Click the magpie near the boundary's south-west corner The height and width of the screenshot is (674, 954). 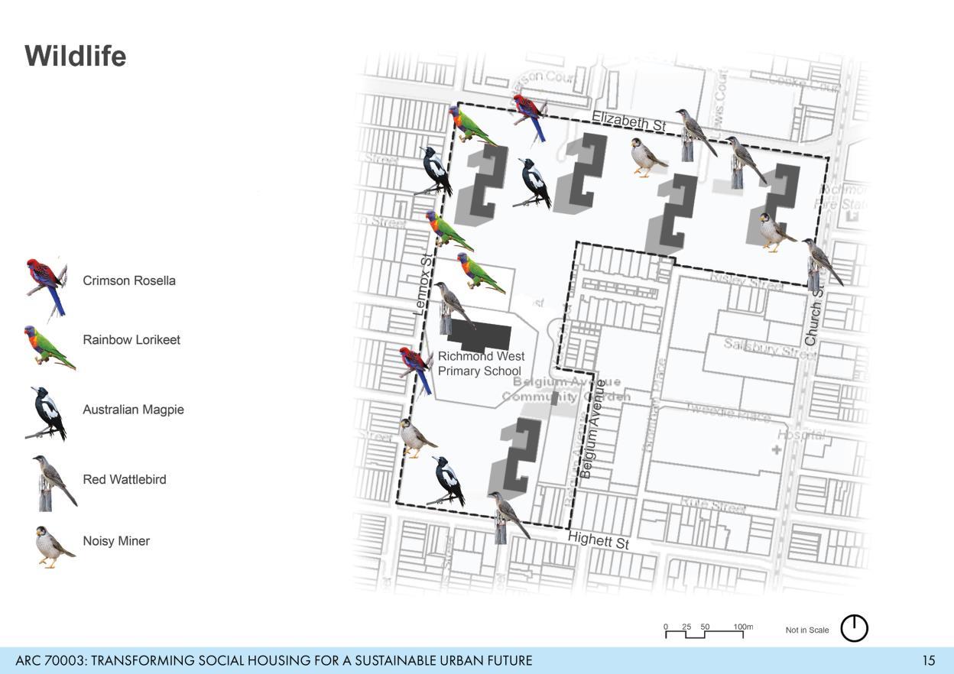point(446,481)
